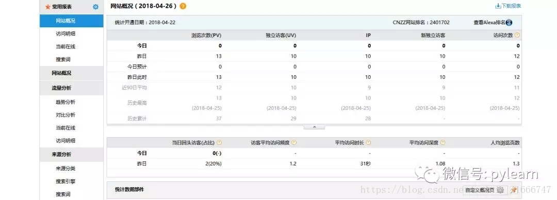Click 昨日 人均浏览页数 value 1.3
Viewport: 557px width, 200px height.
click(516, 164)
